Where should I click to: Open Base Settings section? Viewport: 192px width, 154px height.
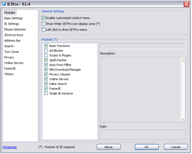coord(13,18)
